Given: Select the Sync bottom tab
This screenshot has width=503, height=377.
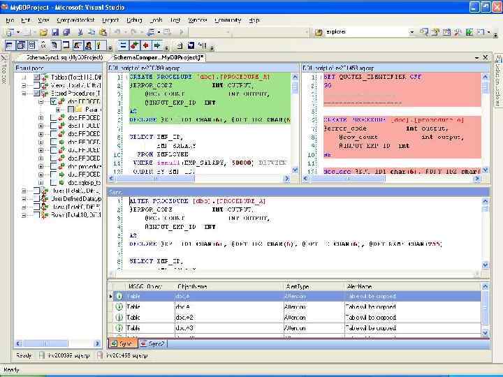Looking at the screenshot, I should pos(122,343).
